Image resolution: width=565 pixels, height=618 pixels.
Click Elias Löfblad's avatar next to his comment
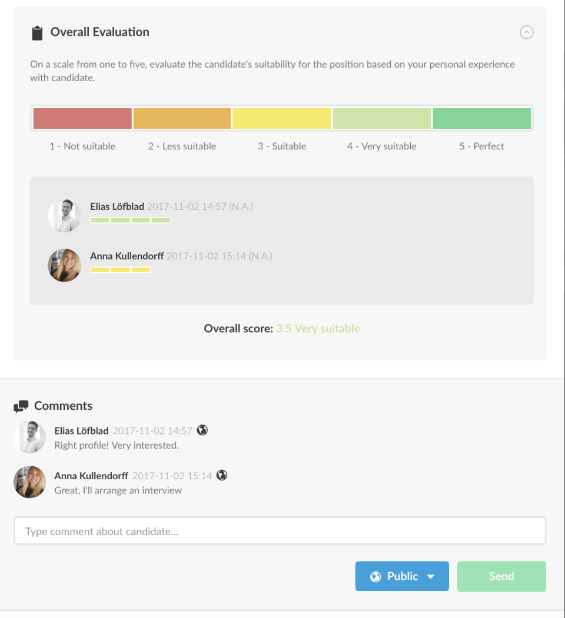coord(29,437)
